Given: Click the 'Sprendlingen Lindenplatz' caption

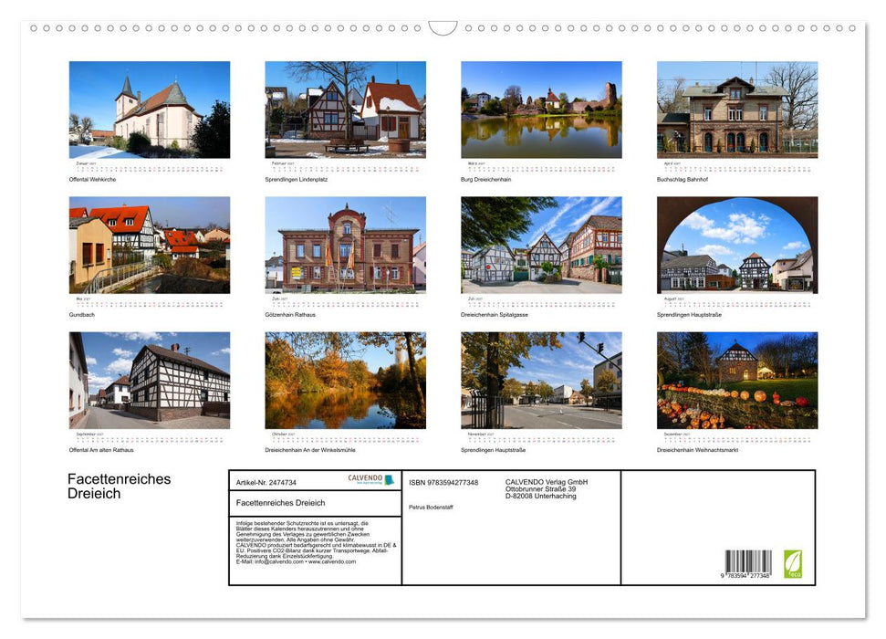Looking at the screenshot, I should pyautogui.click(x=296, y=179).
